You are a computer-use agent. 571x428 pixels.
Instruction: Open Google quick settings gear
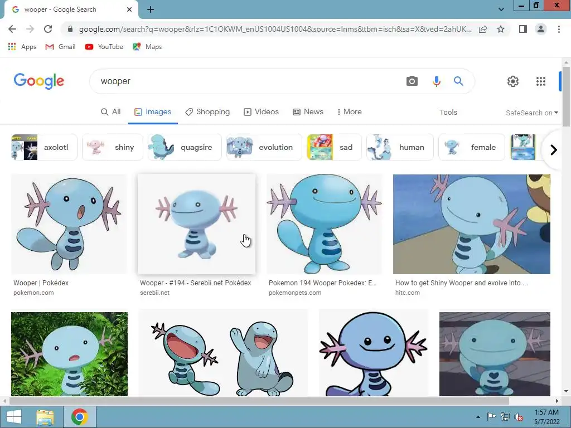click(513, 81)
